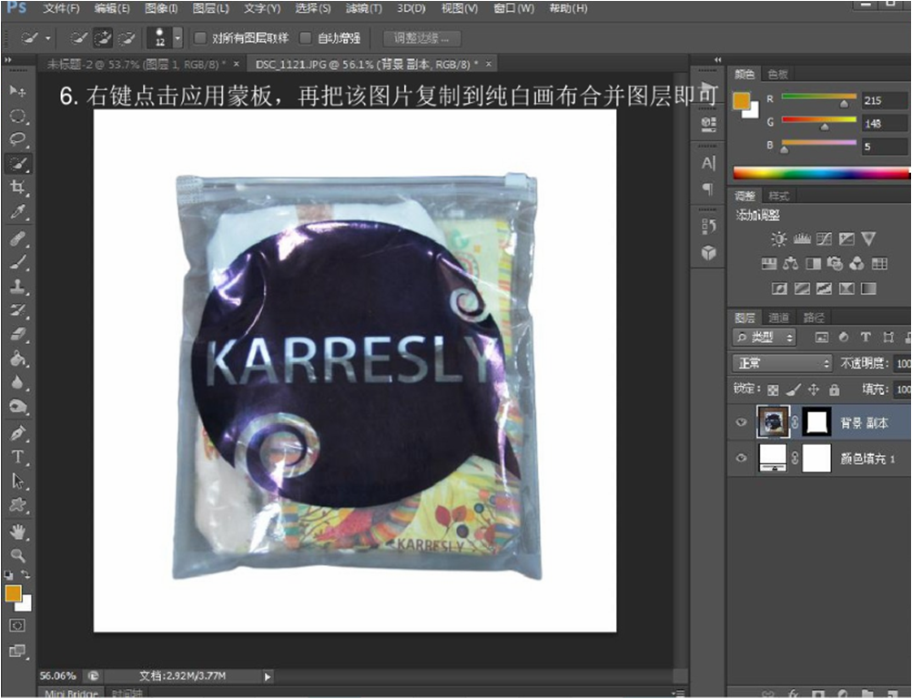Click the 调整边缘... button
912x699 pixels.
pyautogui.click(x=421, y=38)
